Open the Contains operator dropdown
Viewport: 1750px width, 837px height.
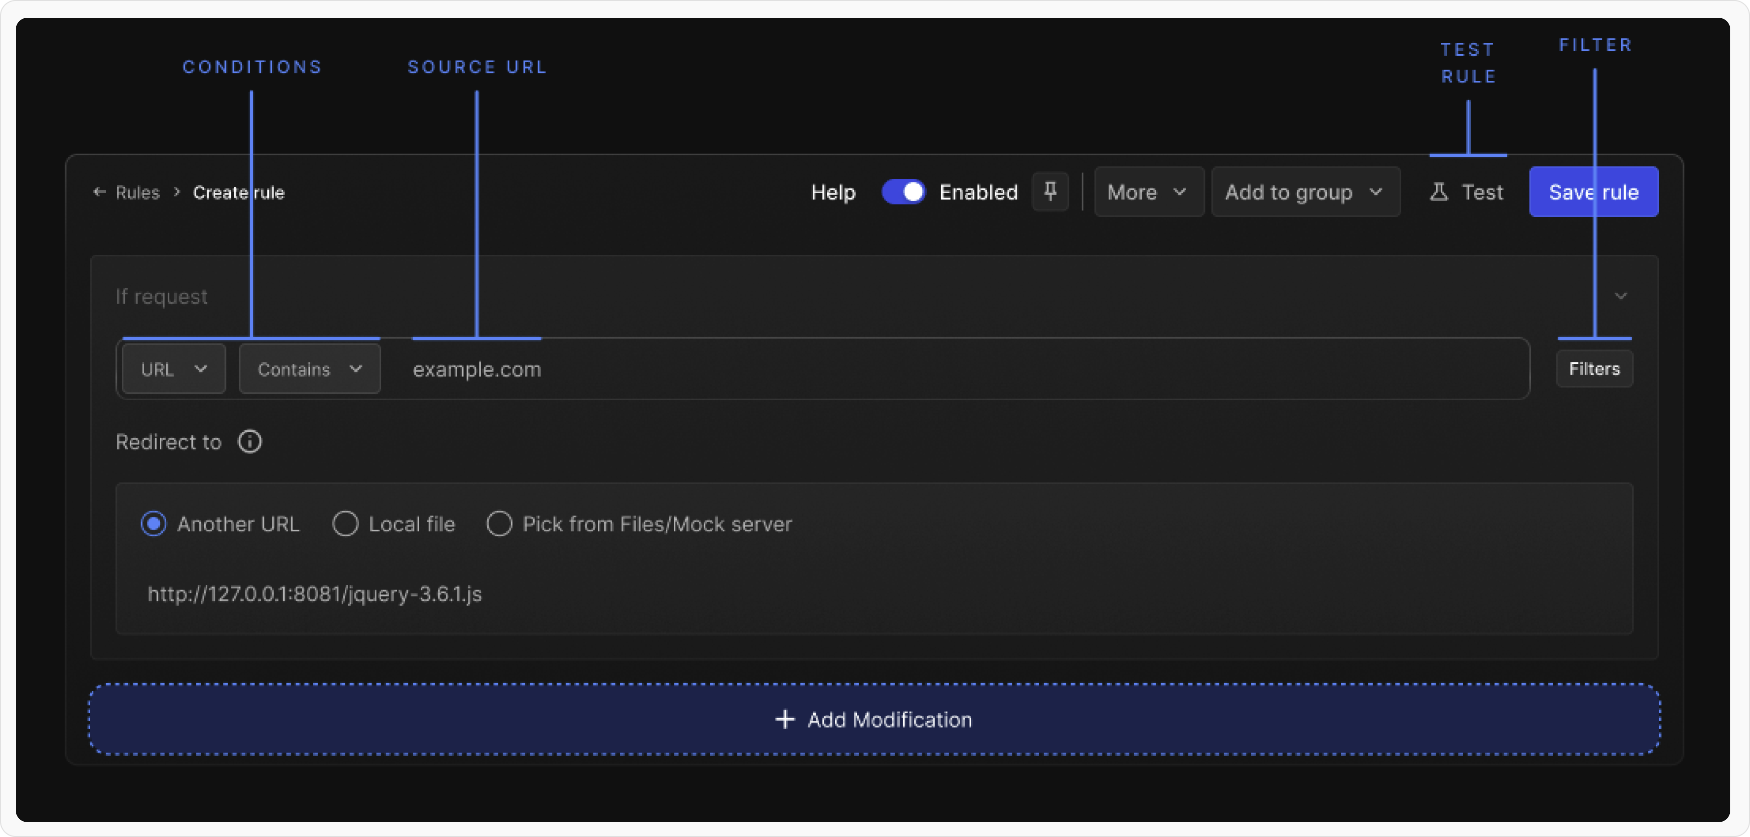pyautogui.click(x=310, y=369)
